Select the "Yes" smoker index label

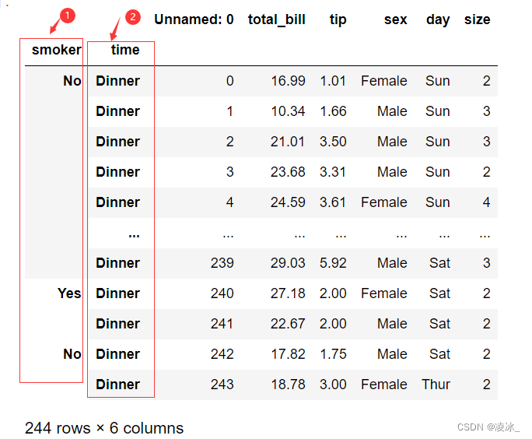[x=69, y=293]
